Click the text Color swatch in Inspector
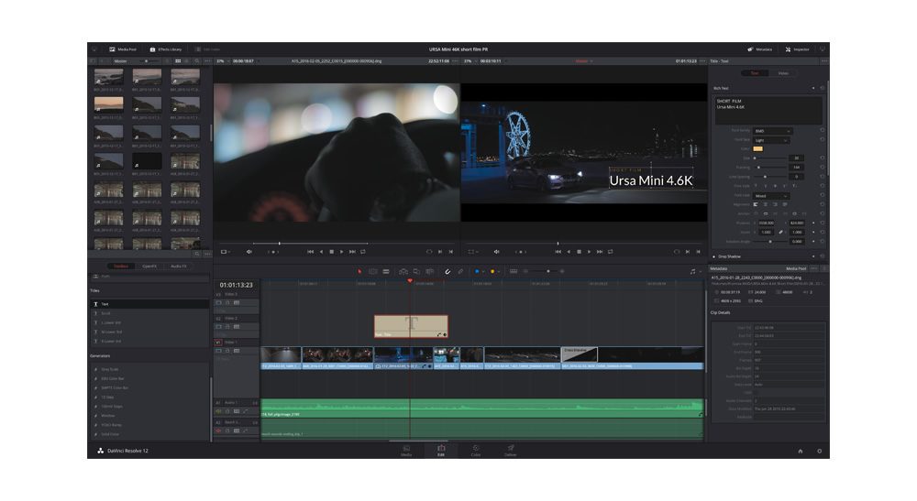 (758, 148)
